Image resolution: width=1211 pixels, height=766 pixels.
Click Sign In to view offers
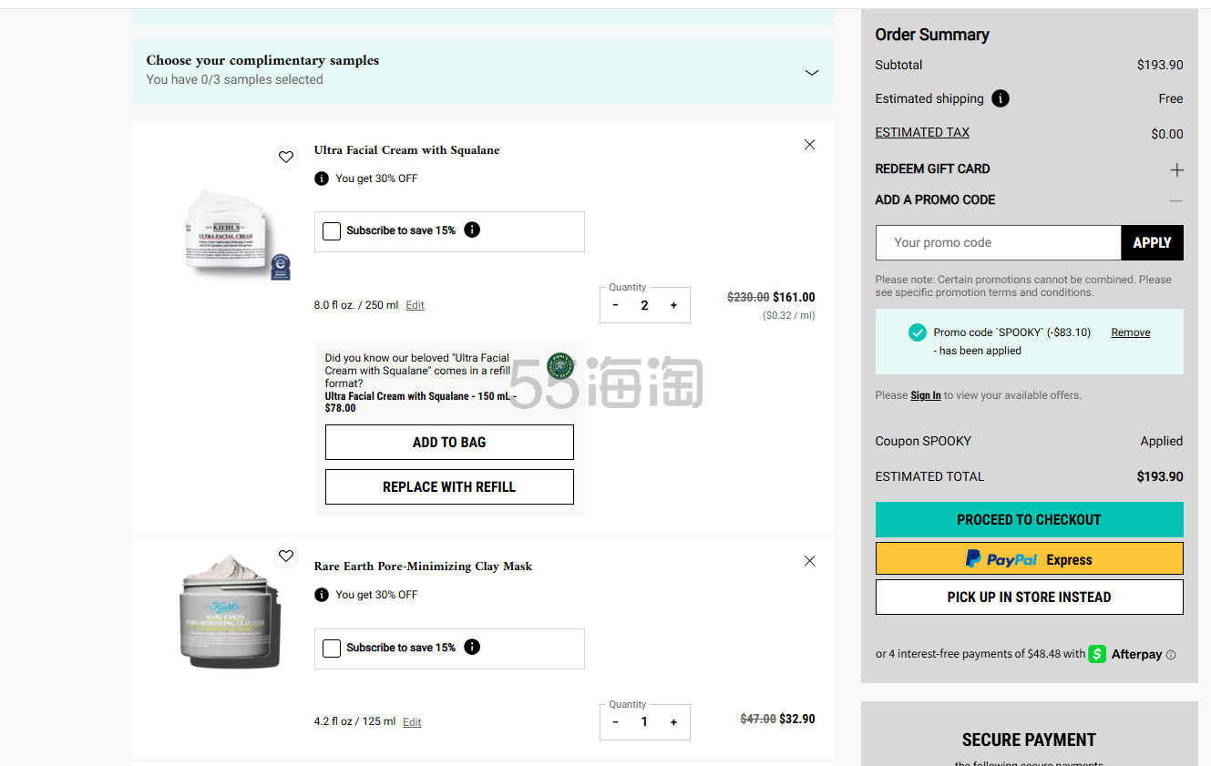(926, 395)
